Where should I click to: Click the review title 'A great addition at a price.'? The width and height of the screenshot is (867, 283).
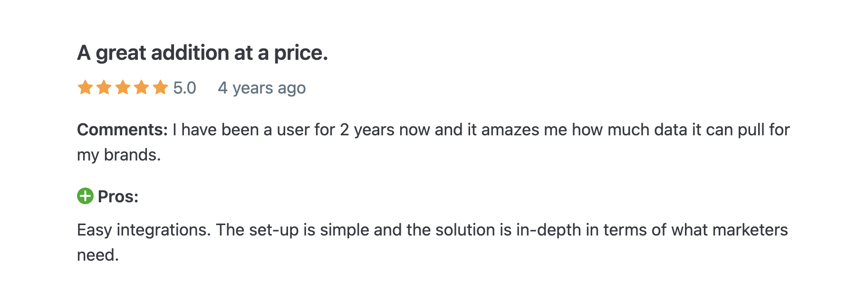coord(202,53)
